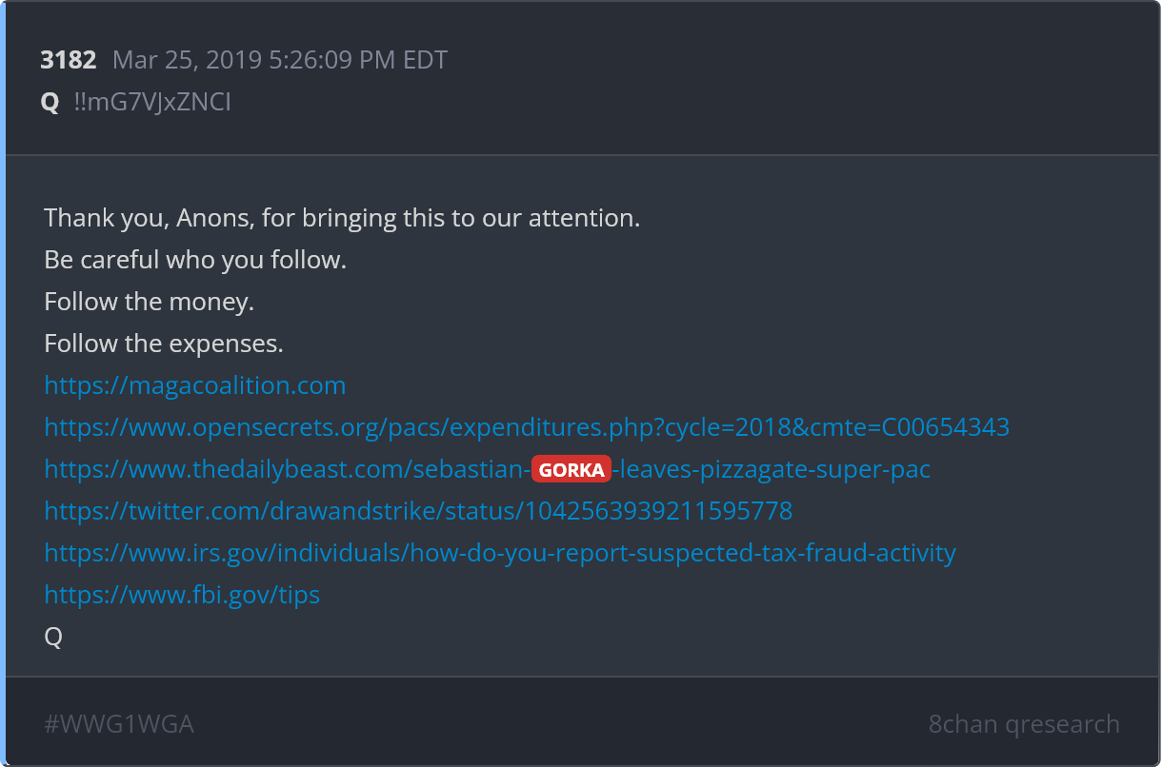Image resolution: width=1162 pixels, height=767 pixels.
Task: Open the irs.gov tax fraud reporting link
Action: click(x=500, y=553)
